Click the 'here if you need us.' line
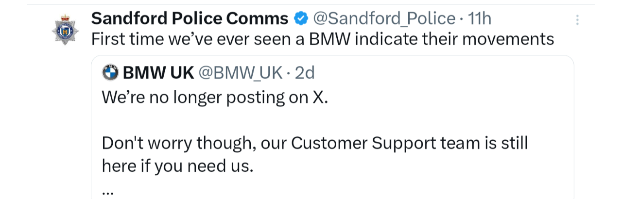The height and width of the screenshot is (199, 622). point(178,166)
